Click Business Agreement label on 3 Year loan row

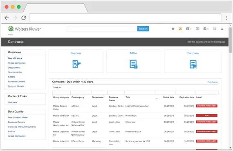pyautogui.click(x=207, y=122)
